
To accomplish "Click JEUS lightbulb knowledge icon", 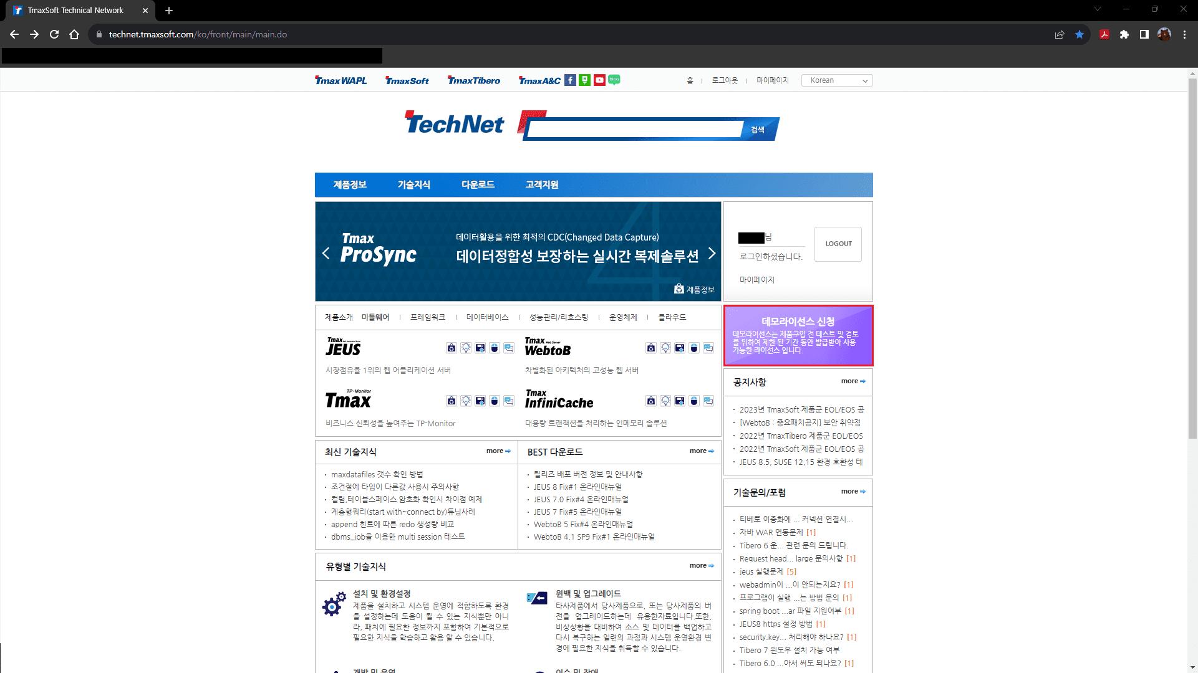I will 466,348.
